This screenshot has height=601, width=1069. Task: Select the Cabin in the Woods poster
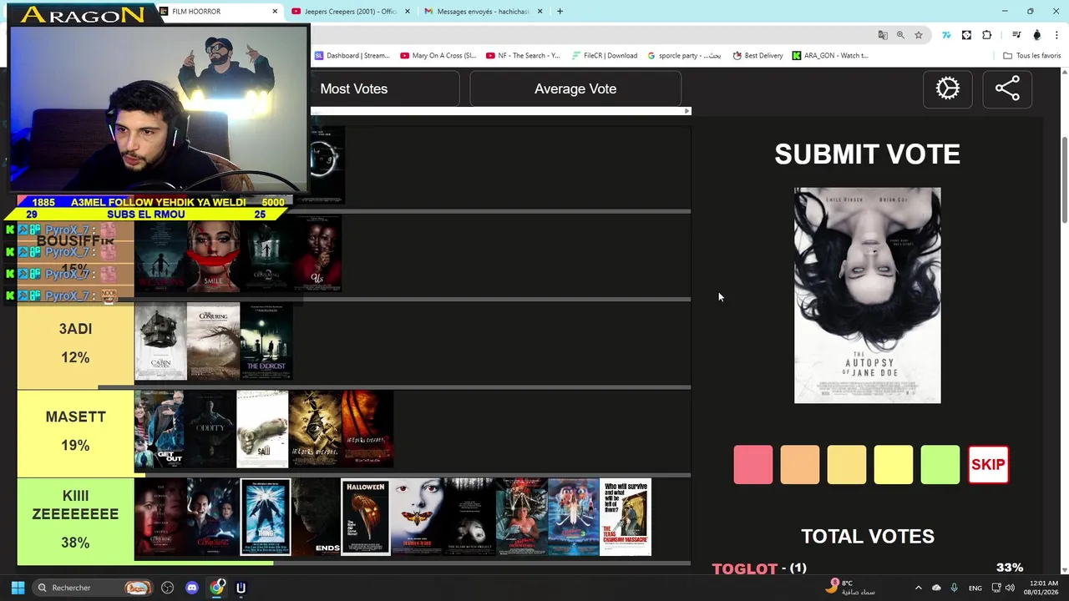click(160, 341)
